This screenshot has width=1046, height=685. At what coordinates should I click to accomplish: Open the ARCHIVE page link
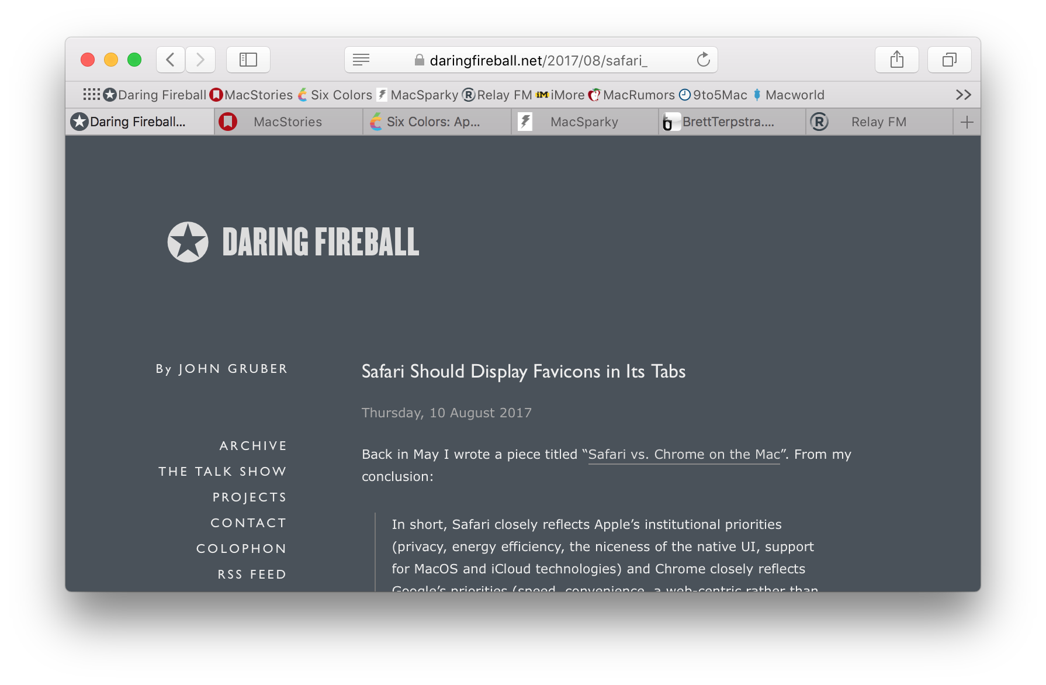tap(253, 446)
